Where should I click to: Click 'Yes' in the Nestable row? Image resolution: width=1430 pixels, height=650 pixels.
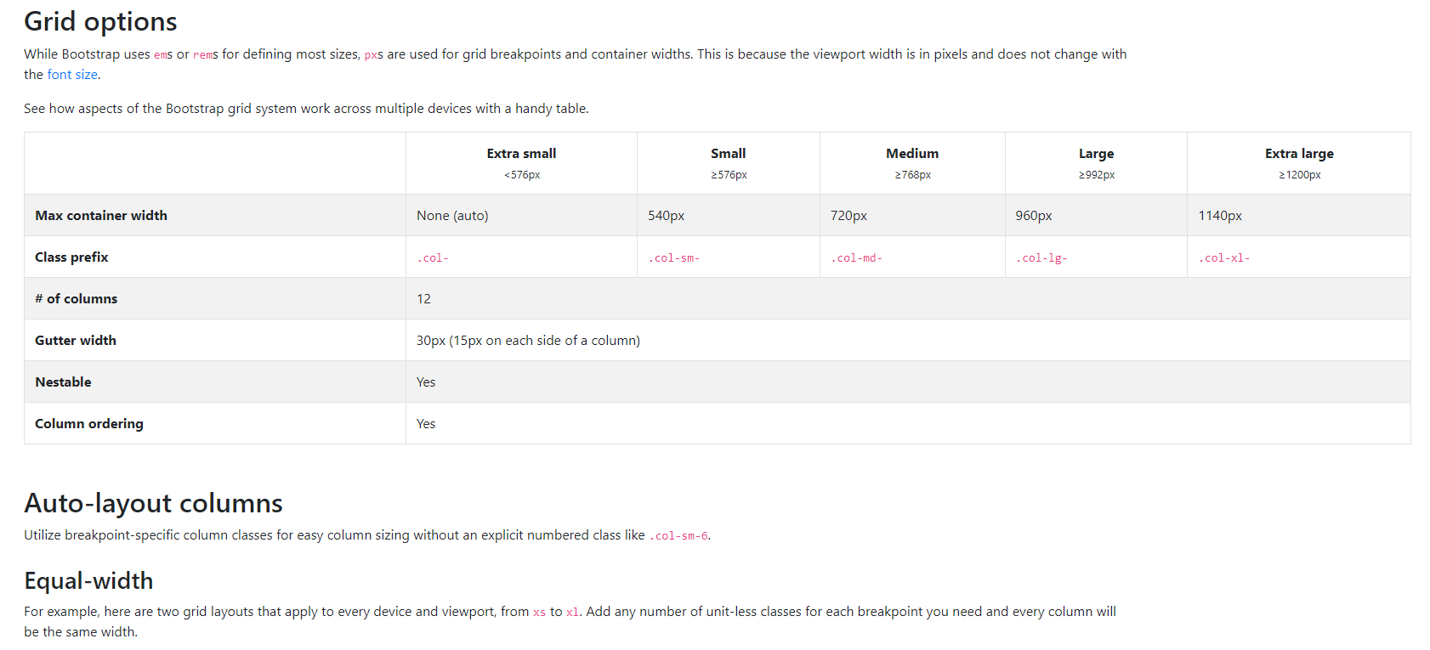(426, 382)
